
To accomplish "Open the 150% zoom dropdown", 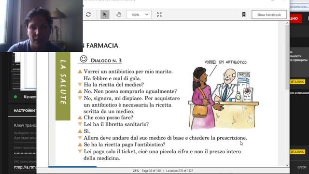I will pos(139,14).
